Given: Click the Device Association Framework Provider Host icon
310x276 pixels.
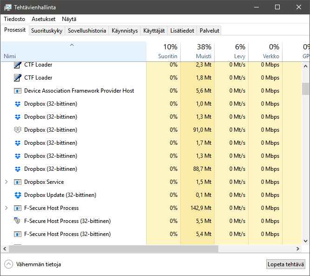Looking at the screenshot, I should tap(18, 91).
